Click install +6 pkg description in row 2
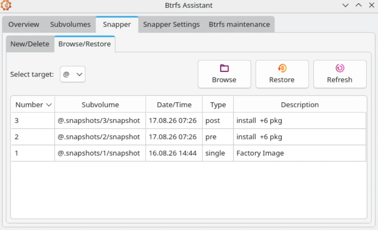The image size is (378, 230). [x=300, y=137]
